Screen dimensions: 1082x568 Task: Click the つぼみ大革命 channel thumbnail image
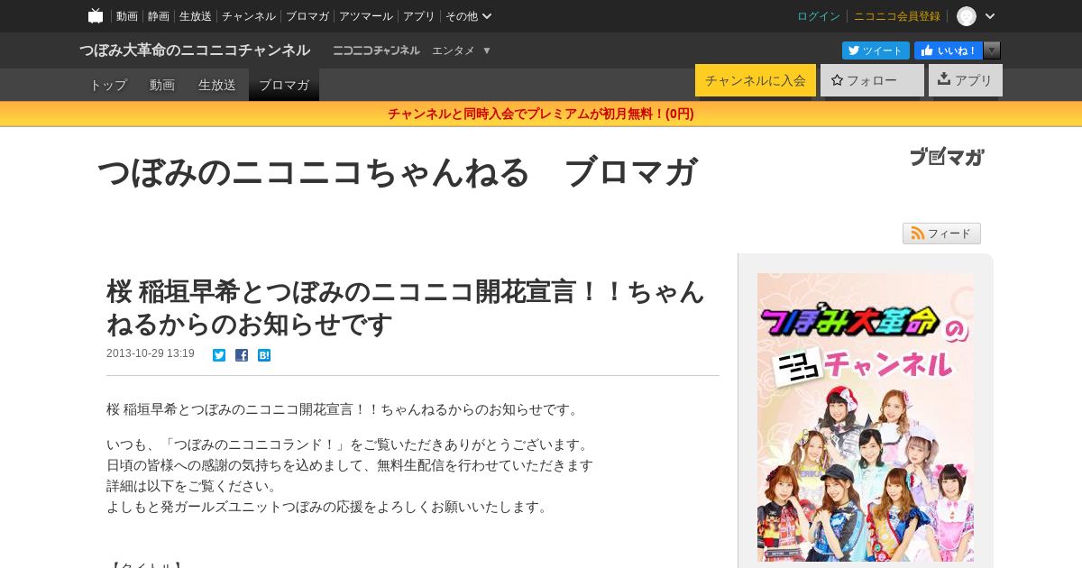[866, 417]
